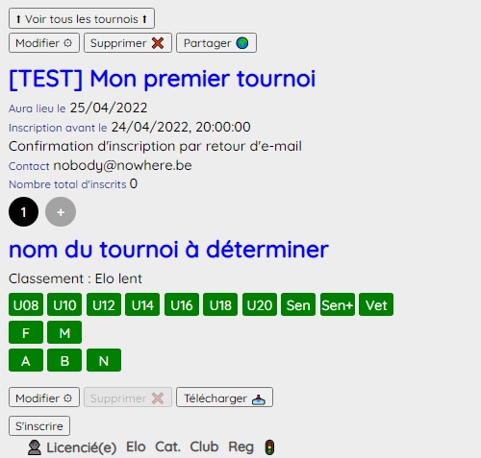Sort the list by the Elo column header
Viewport: 481px width, 458px height.
(x=136, y=447)
